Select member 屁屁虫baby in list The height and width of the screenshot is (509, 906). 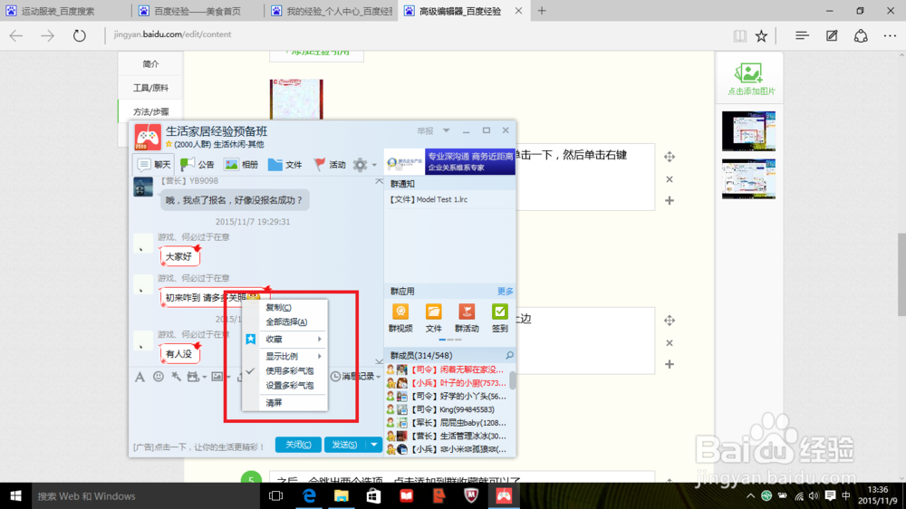pos(448,423)
